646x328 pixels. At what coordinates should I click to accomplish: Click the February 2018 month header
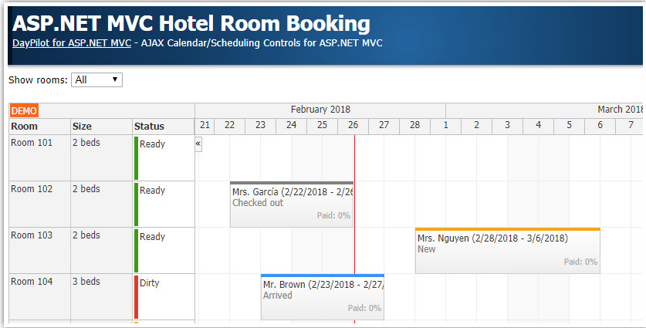[320, 110]
